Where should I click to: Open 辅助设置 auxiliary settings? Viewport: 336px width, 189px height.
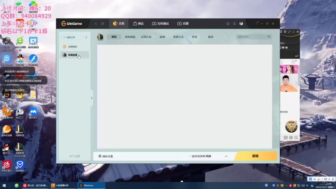click(x=106, y=156)
